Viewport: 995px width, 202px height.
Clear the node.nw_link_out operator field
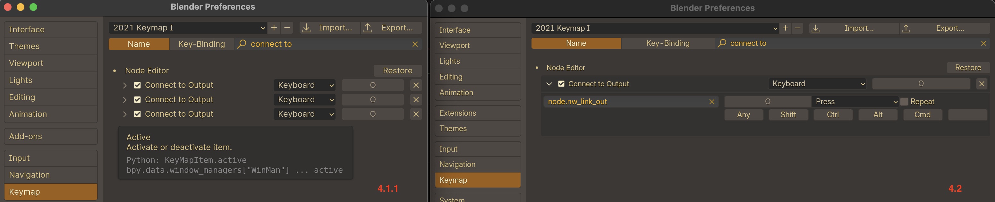click(711, 102)
